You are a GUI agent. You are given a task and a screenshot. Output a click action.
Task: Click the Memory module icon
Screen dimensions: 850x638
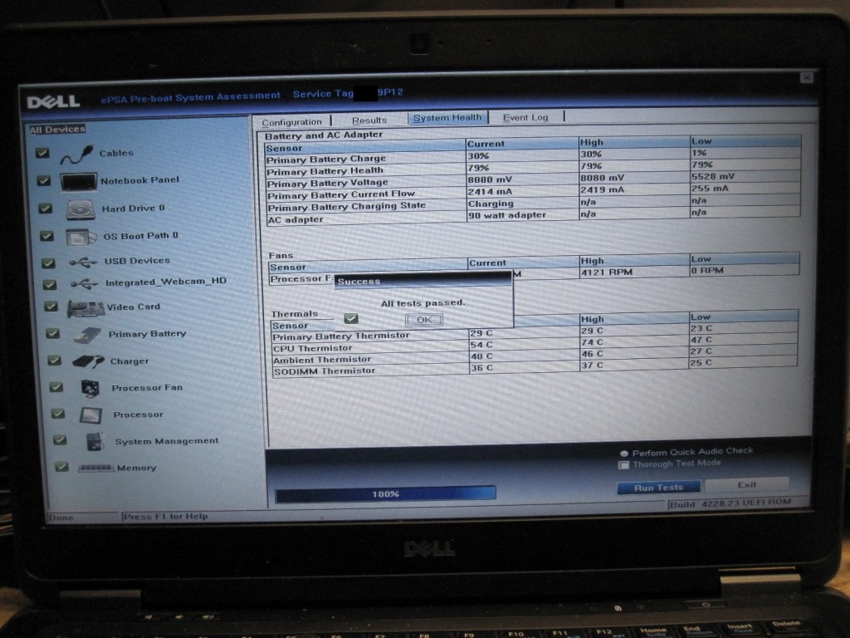click(x=95, y=469)
